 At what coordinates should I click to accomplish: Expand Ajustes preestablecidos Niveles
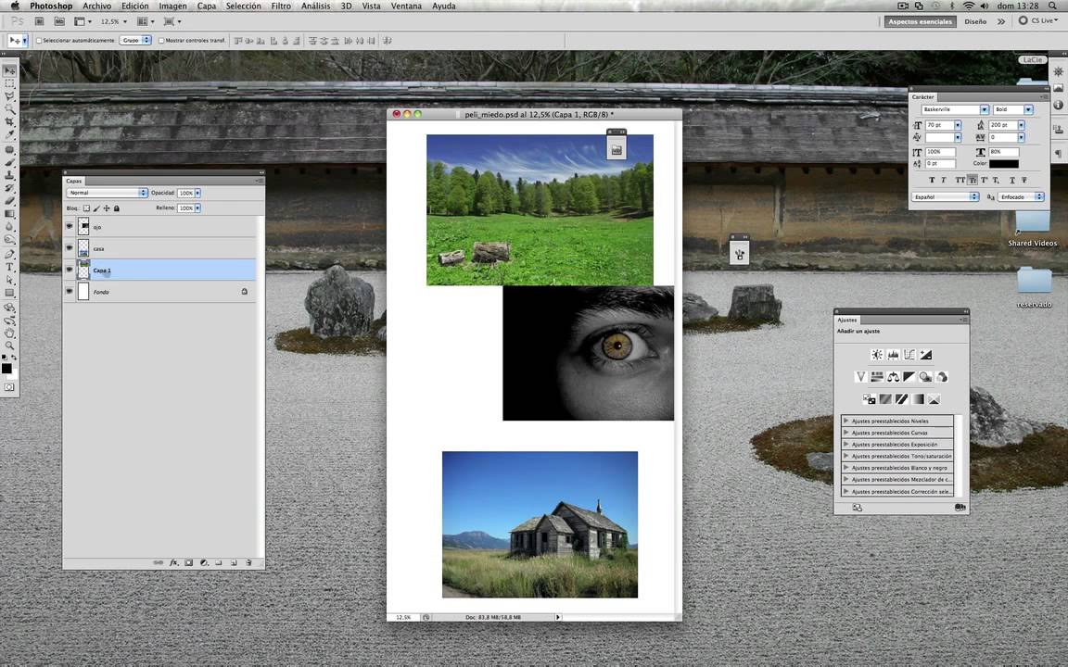[x=845, y=421]
